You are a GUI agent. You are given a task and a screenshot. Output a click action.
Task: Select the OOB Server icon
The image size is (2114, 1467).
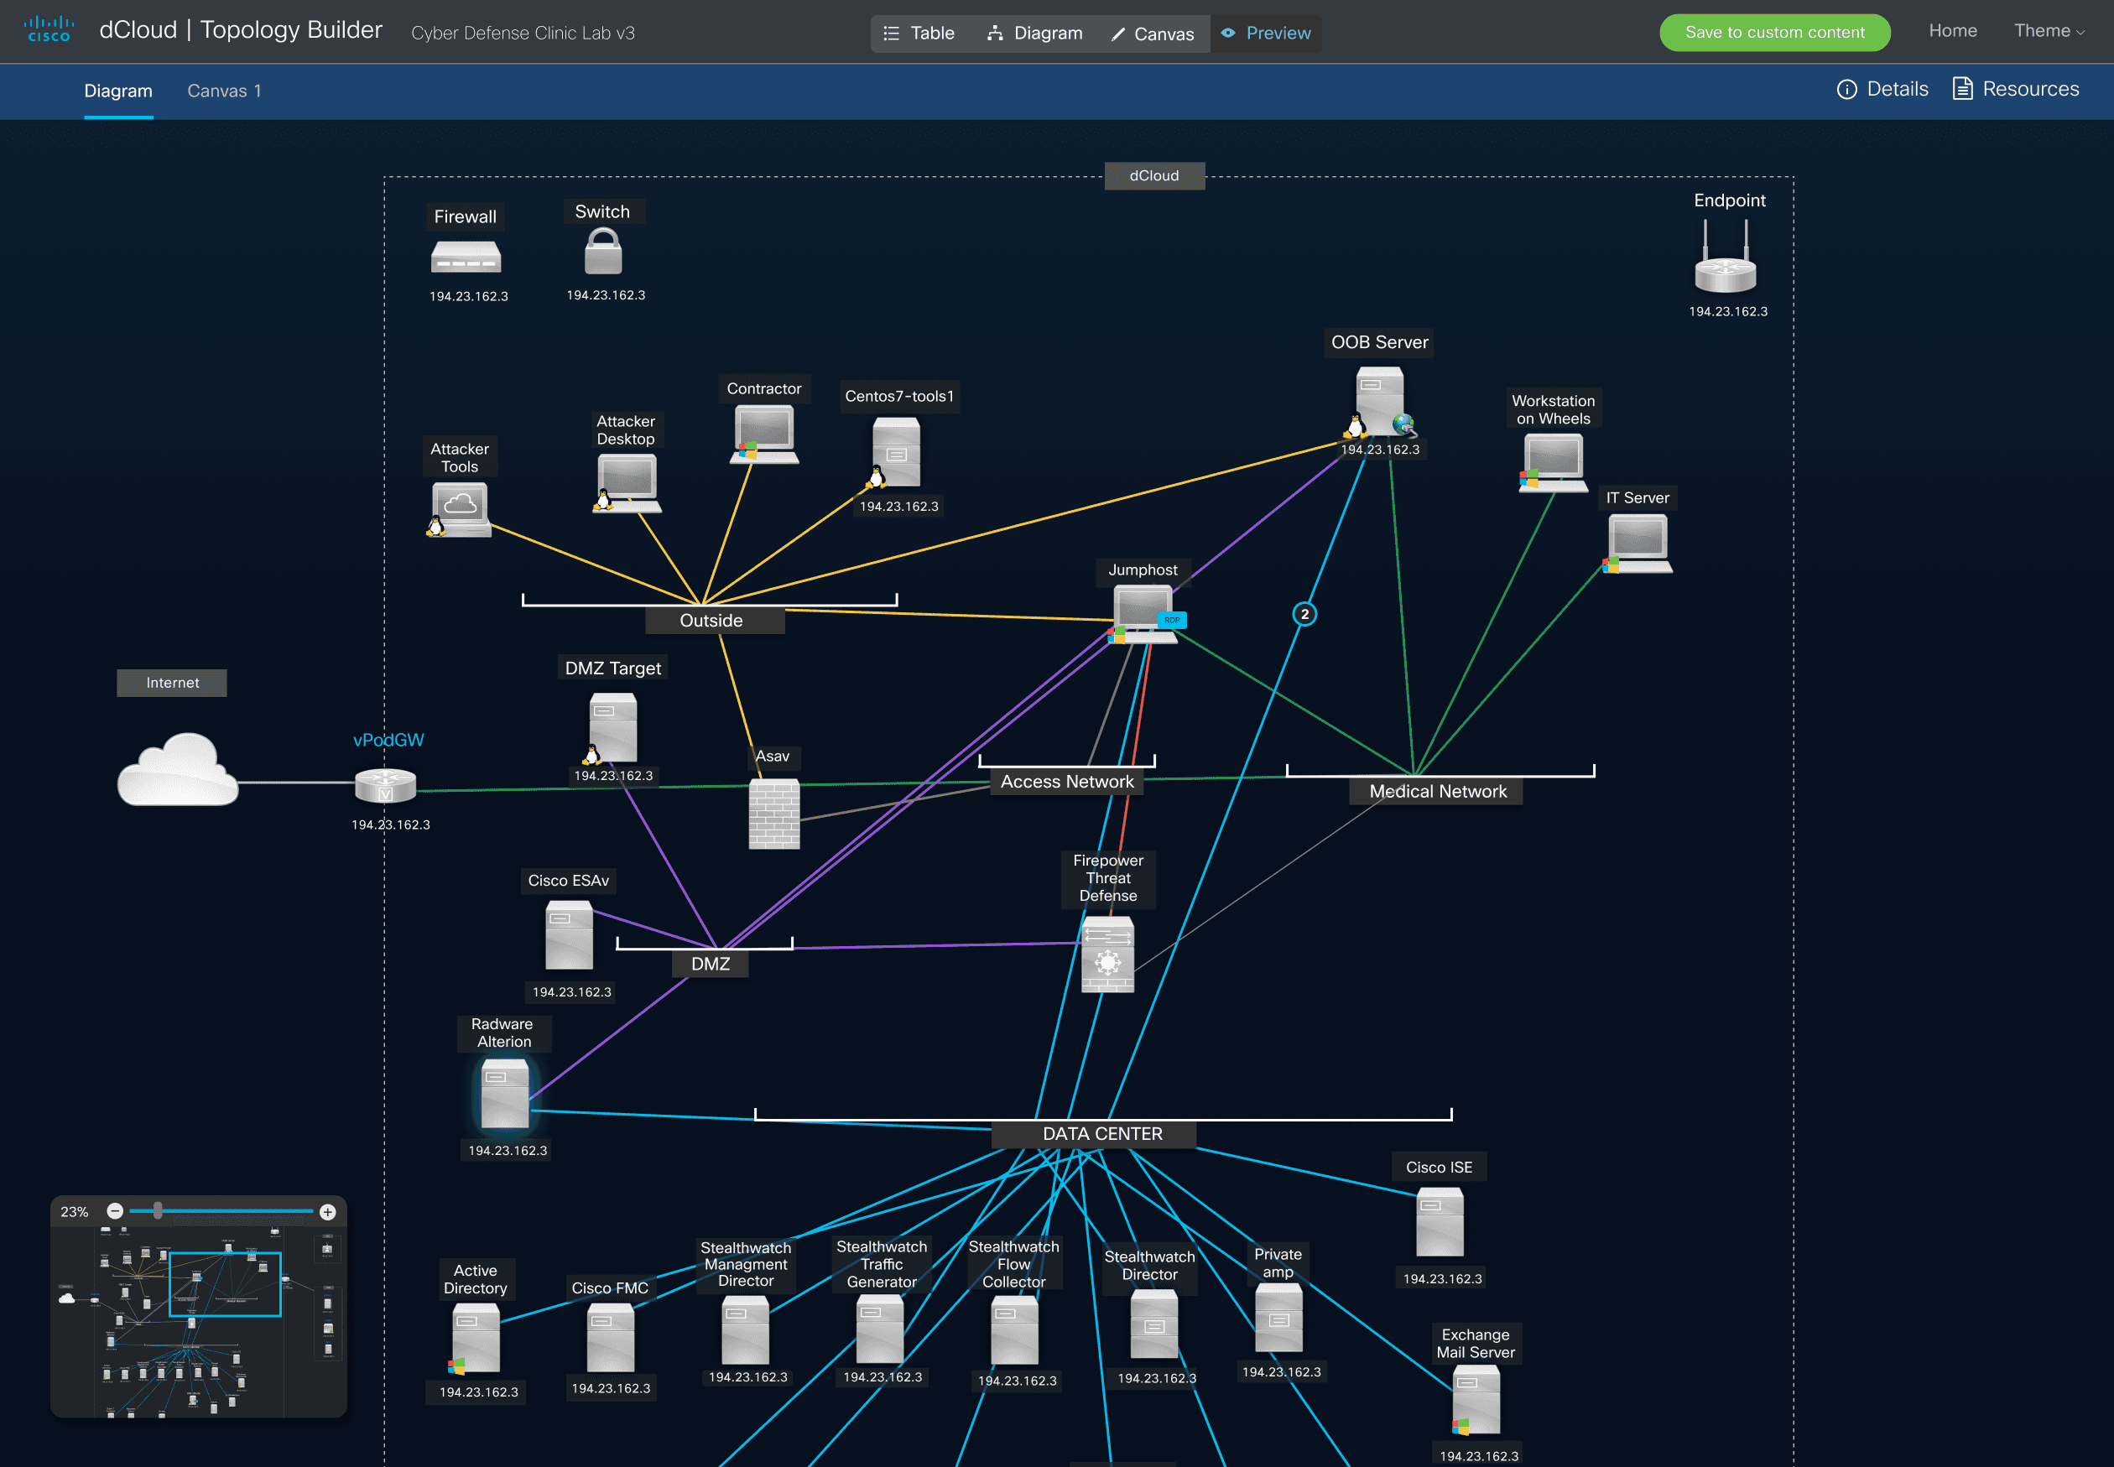coord(1380,402)
